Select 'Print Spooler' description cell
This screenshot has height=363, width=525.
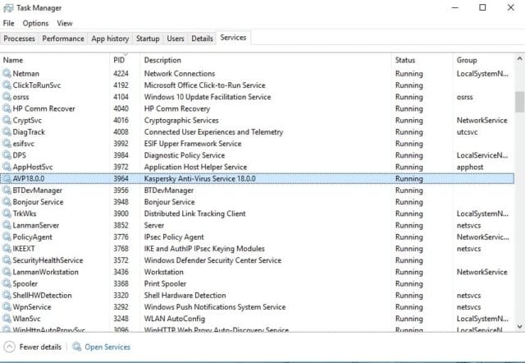pyautogui.click(x=165, y=283)
